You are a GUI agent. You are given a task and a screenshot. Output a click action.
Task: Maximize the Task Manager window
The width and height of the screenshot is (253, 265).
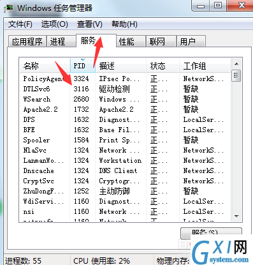[218, 6]
